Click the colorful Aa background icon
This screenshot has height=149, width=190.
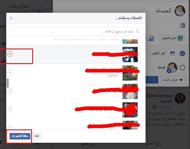coord(183,26)
